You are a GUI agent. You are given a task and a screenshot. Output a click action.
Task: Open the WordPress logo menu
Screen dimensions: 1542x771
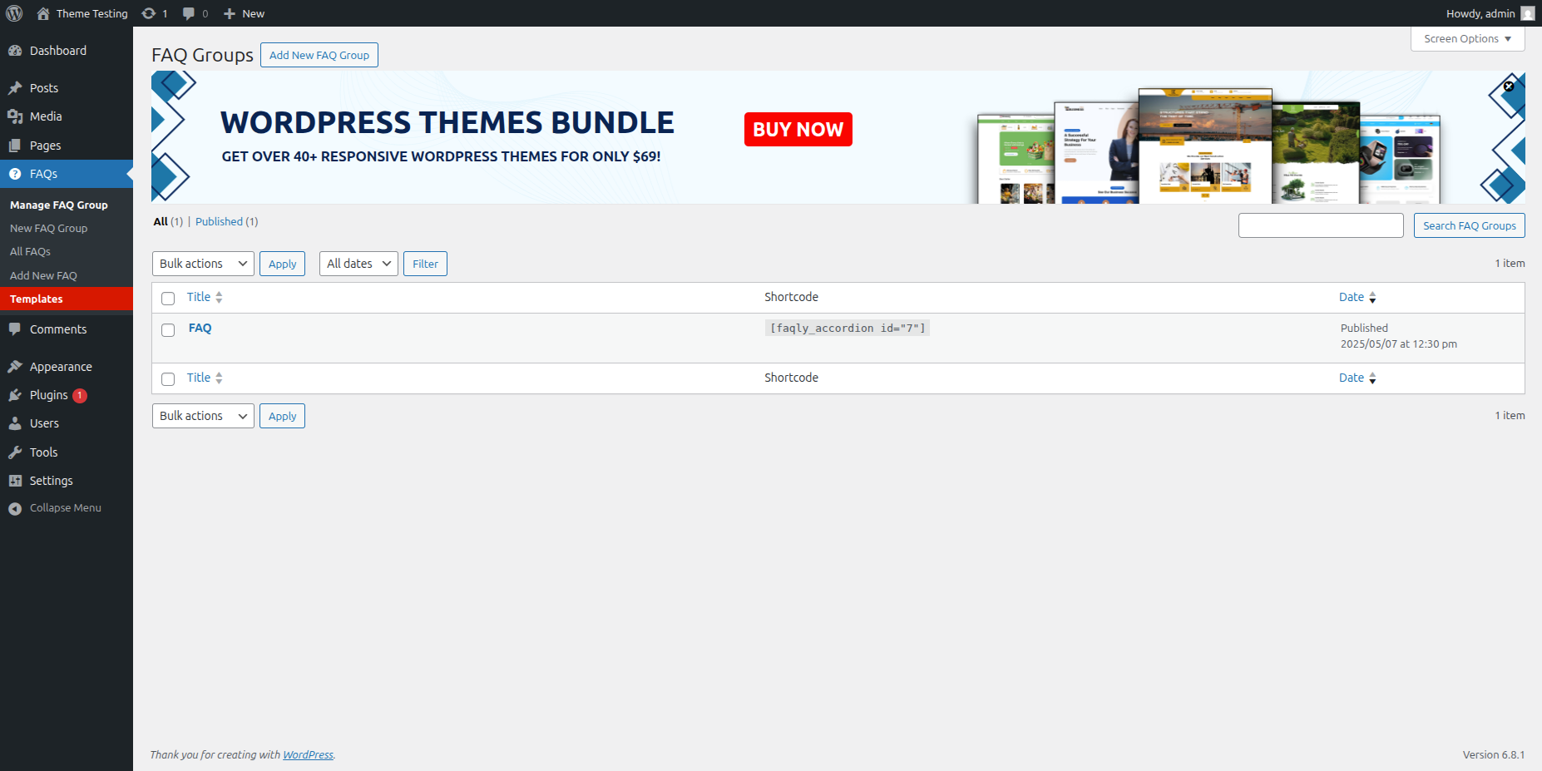(14, 13)
